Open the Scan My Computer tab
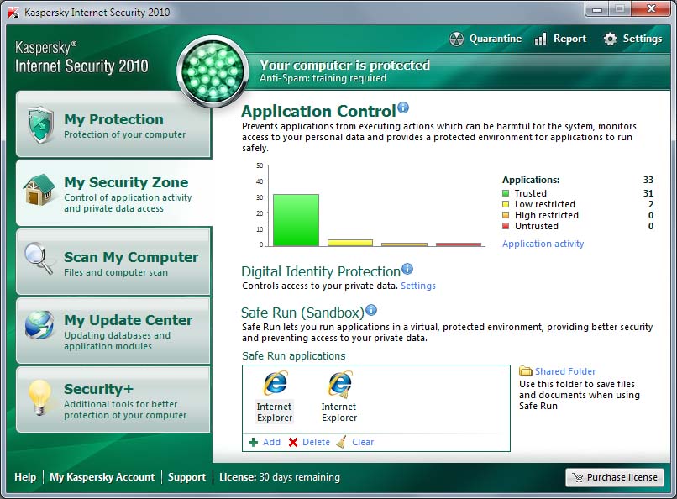The width and height of the screenshot is (677, 499). 113,262
